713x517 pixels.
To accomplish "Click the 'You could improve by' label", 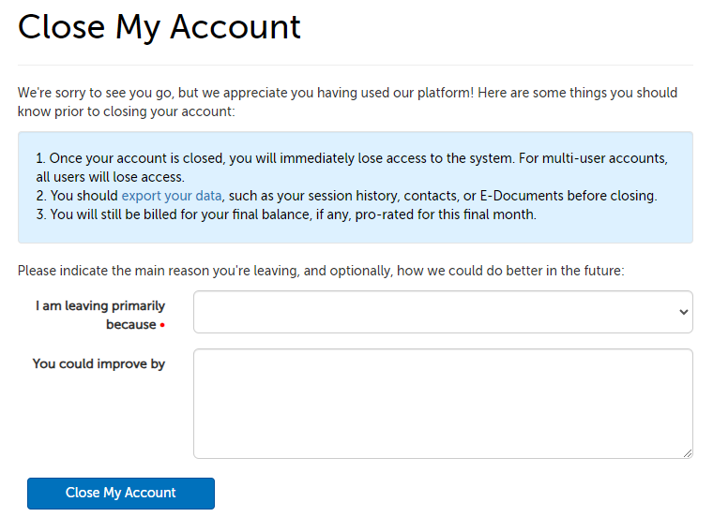I will 99,363.
